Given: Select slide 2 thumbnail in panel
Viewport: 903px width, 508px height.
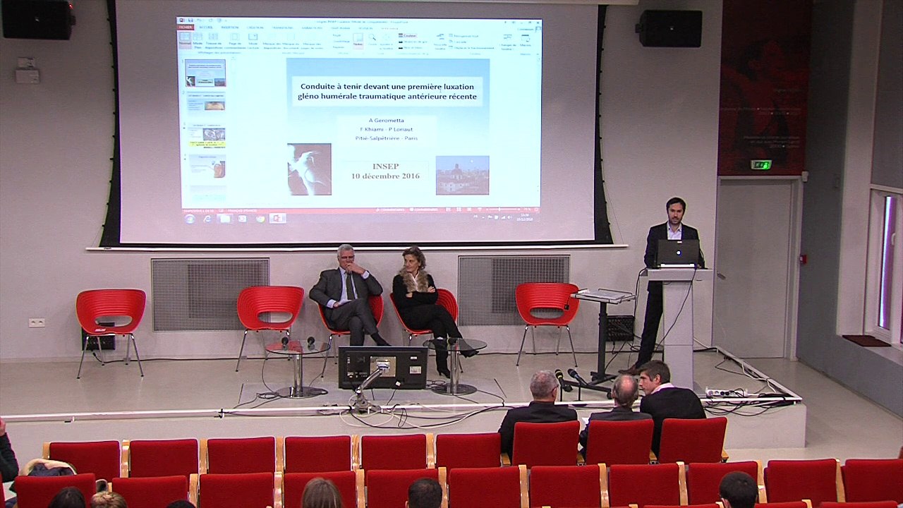Looking at the screenshot, I should [x=205, y=103].
